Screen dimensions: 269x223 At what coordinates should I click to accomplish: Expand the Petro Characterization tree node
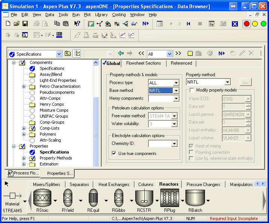(x=24, y=87)
